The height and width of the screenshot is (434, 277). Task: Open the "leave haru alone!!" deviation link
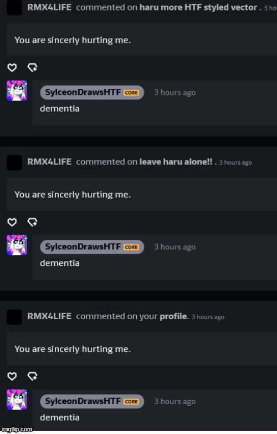(x=176, y=162)
